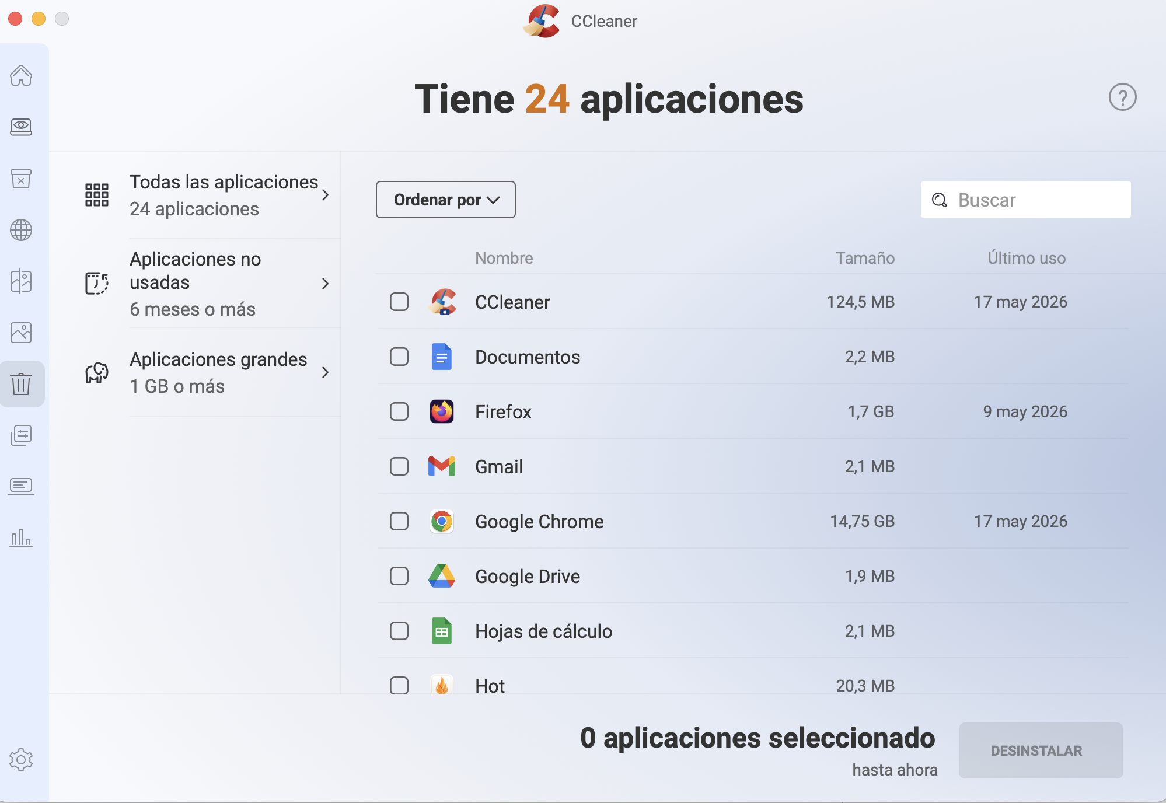Tick the Documentos checkbox
The image size is (1166, 803).
(x=399, y=357)
